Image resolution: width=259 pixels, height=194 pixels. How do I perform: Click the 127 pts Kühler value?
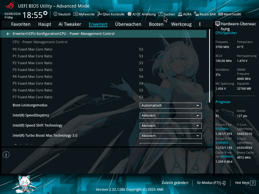(x=242, y=116)
